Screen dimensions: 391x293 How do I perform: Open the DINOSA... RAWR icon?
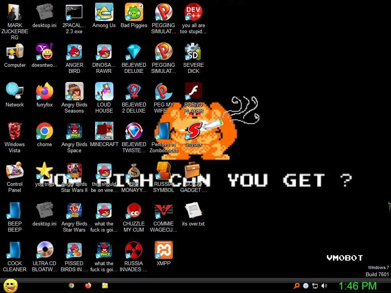point(104,52)
